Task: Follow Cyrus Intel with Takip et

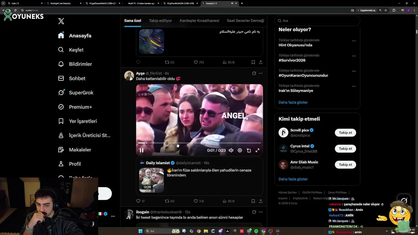Action: (345, 149)
